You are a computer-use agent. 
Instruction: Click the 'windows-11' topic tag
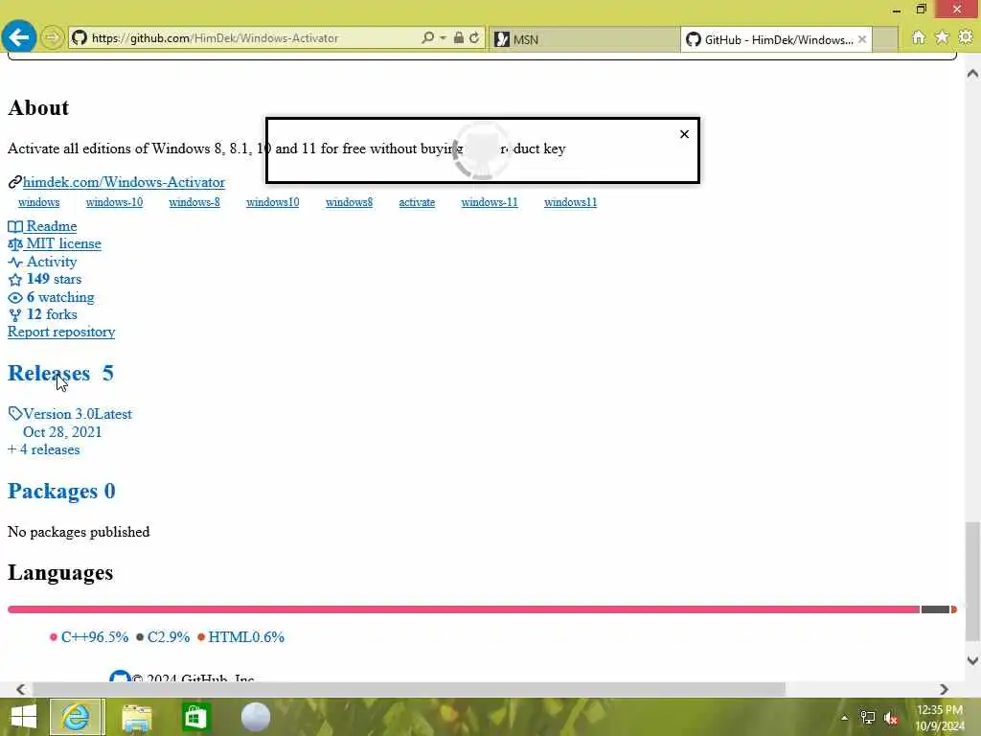(x=490, y=202)
